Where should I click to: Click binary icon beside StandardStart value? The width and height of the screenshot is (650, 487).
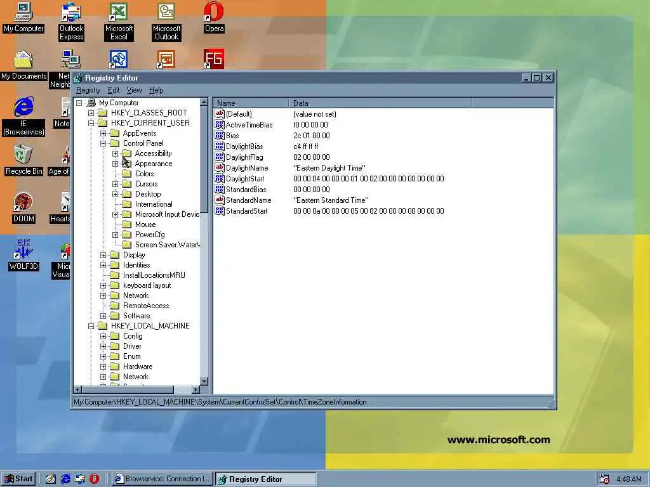pyautogui.click(x=220, y=211)
